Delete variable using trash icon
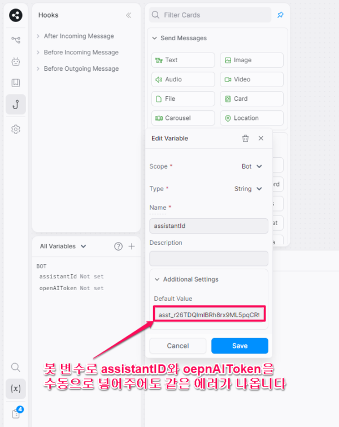Image resolution: width=339 pixels, height=427 pixels. click(x=245, y=139)
